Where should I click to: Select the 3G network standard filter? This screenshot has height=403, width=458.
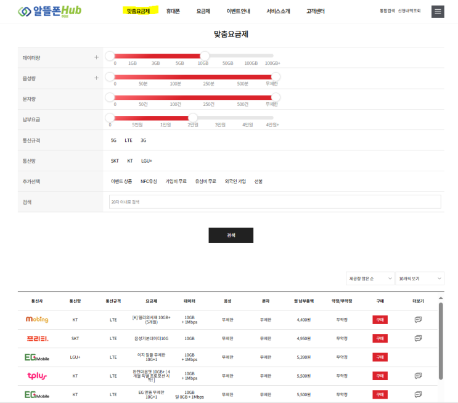tap(144, 140)
